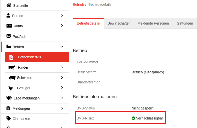197x128 pixels.
Task: Open Ohrmarken in the sidebar
Action: click(21, 119)
